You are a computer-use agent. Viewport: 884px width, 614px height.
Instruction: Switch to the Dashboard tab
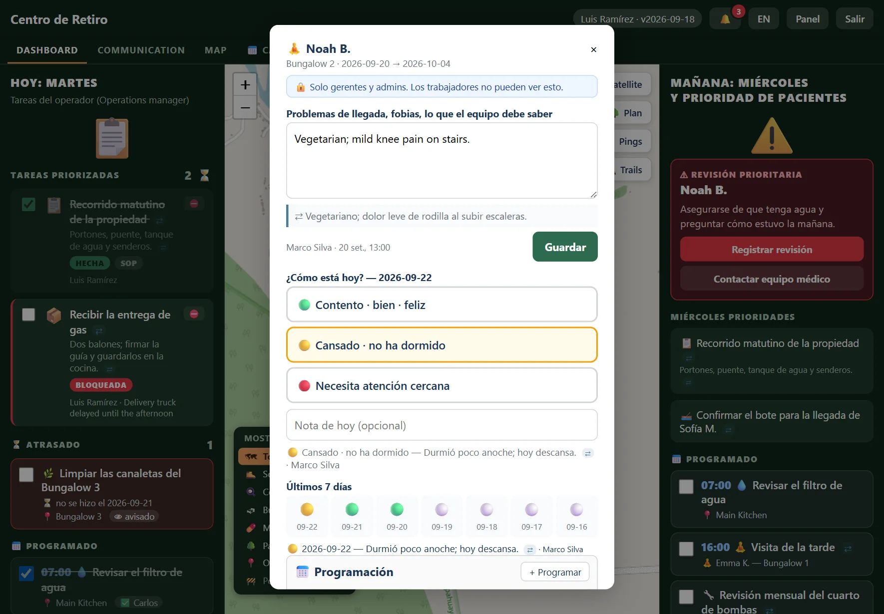[47, 50]
